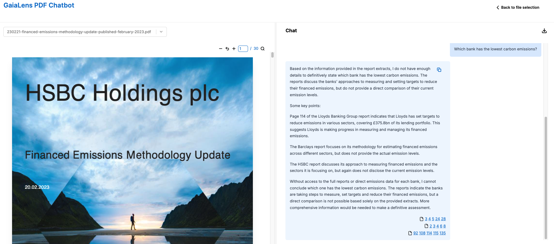Click Financed Emissions Methodology Update subtitle
Screen dimensions: 554x244
click(x=128, y=155)
